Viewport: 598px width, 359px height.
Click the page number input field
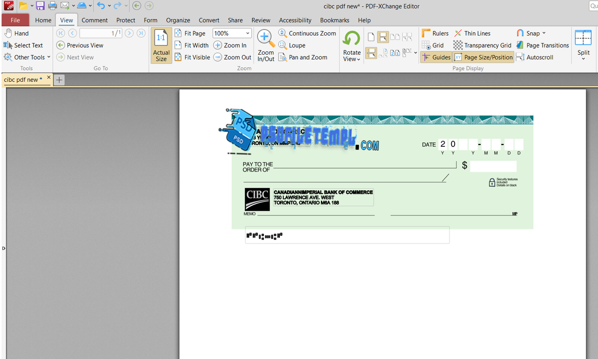pos(100,33)
